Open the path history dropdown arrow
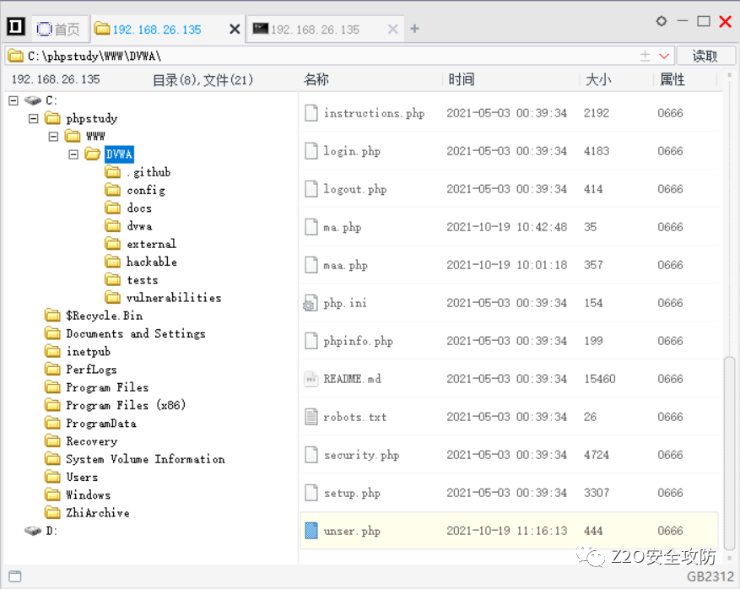This screenshot has height=589, width=740. [x=664, y=57]
